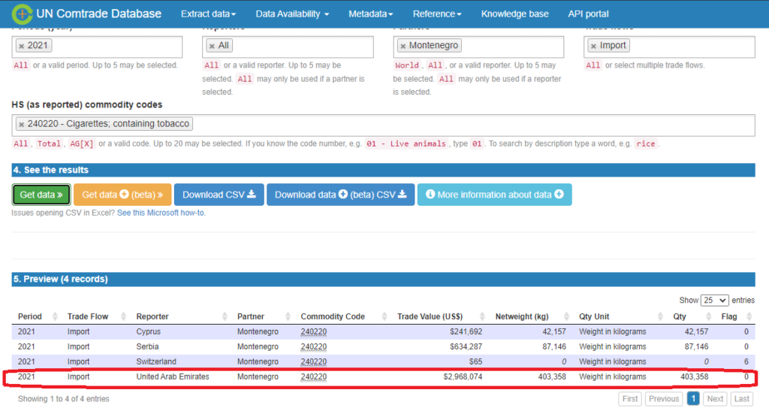This screenshot has height=414, width=769.
Task: Click 240220 code in Cyprus row
Action: [x=313, y=332]
